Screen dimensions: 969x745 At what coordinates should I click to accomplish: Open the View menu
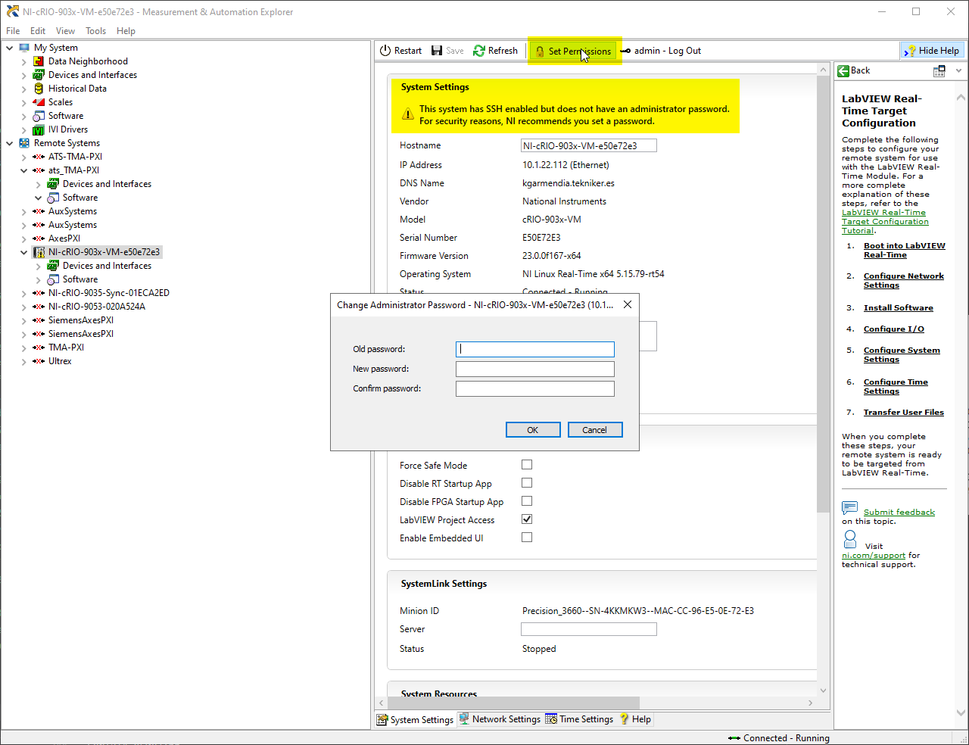[x=65, y=31]
